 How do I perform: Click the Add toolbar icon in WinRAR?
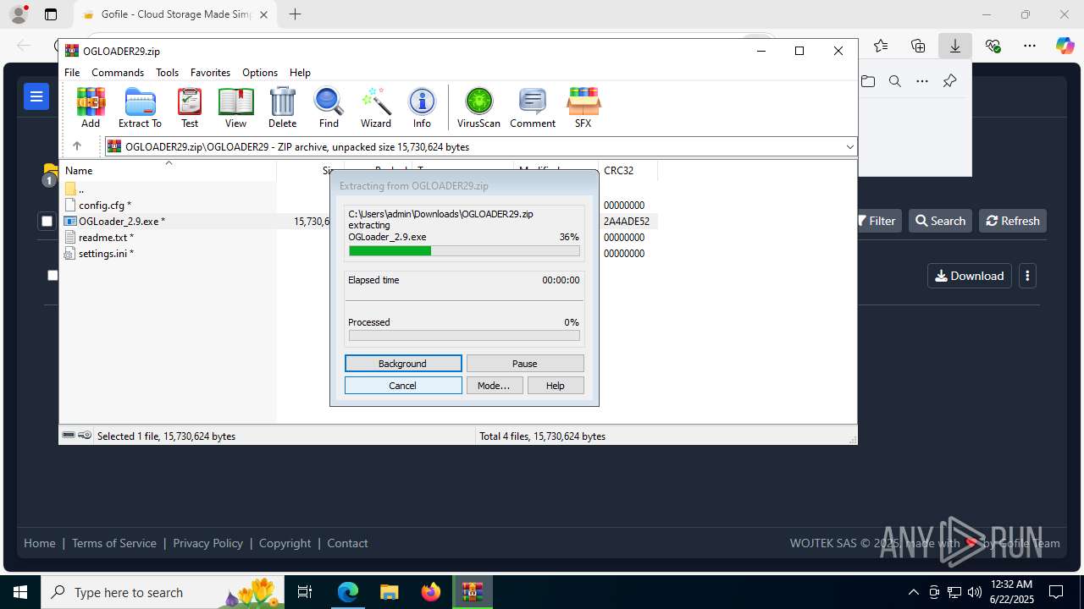click(91, 107)
